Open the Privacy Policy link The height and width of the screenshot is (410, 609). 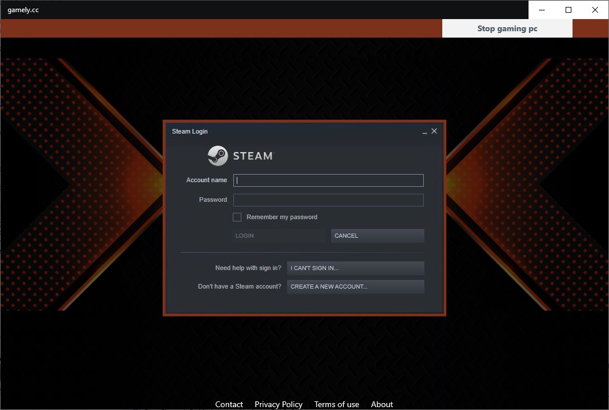tap(278, 404)
